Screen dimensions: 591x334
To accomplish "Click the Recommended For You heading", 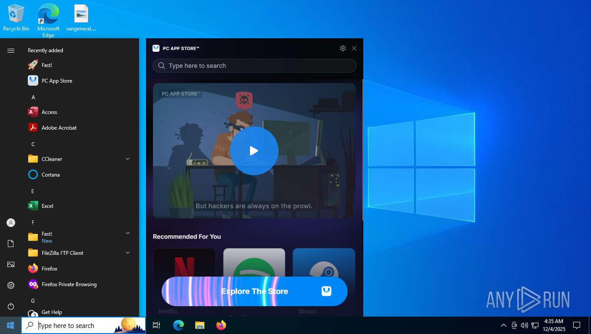I will [187, 237].
